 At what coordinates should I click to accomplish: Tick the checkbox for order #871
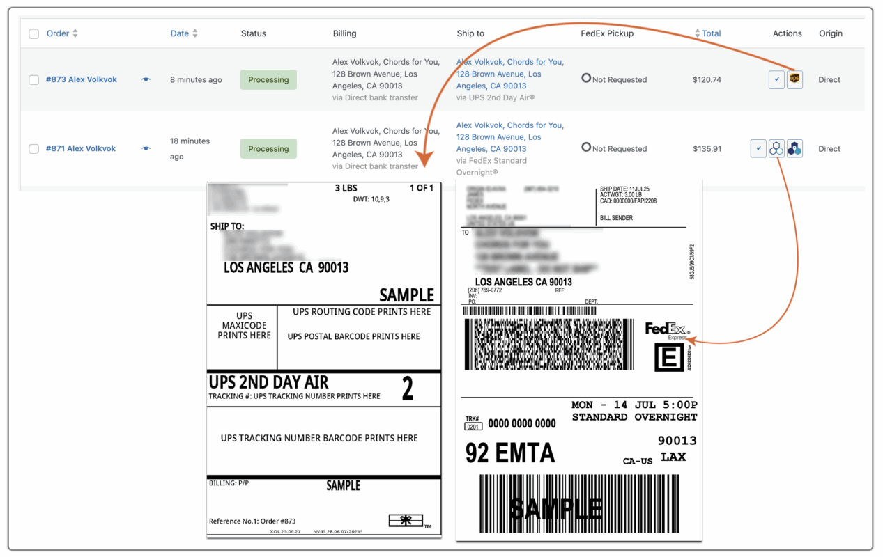tap(33, 148)
